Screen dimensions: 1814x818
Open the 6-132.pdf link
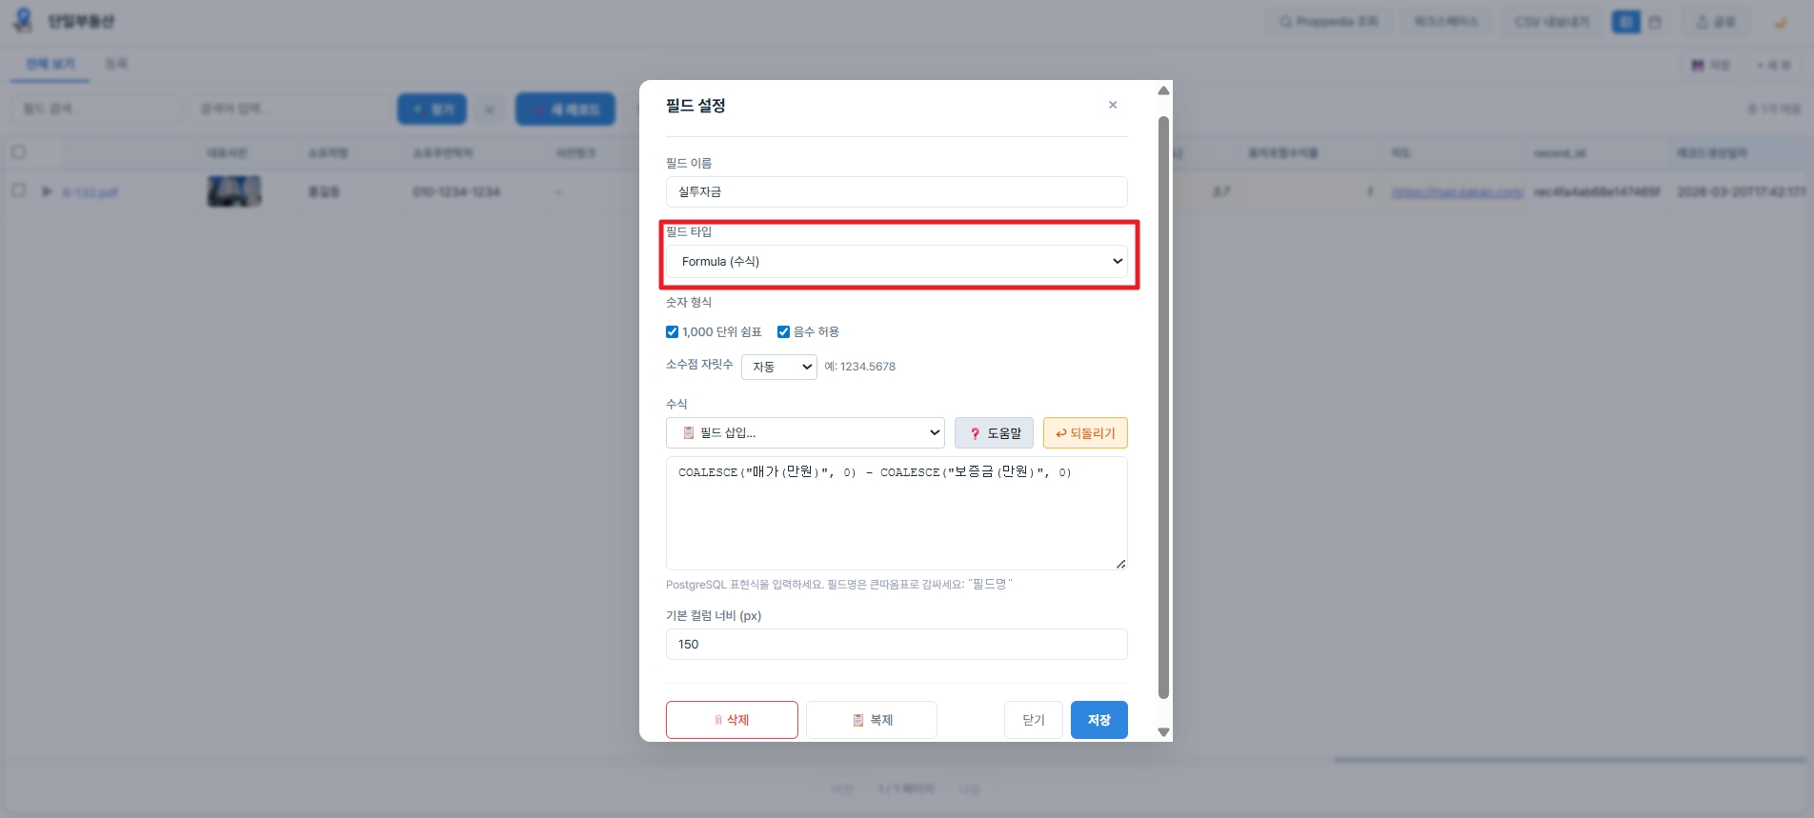[x=91, y=192]
